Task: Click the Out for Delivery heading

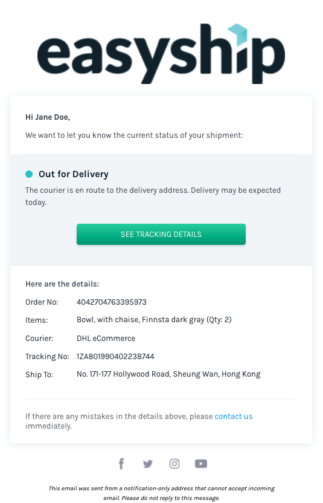Action: [74, 174]
